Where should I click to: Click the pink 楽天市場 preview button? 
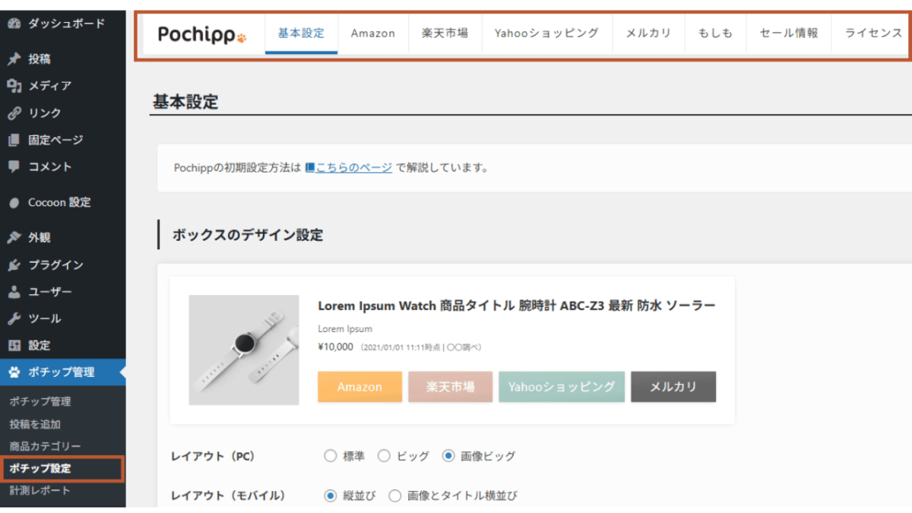click(x=450, y=387)
